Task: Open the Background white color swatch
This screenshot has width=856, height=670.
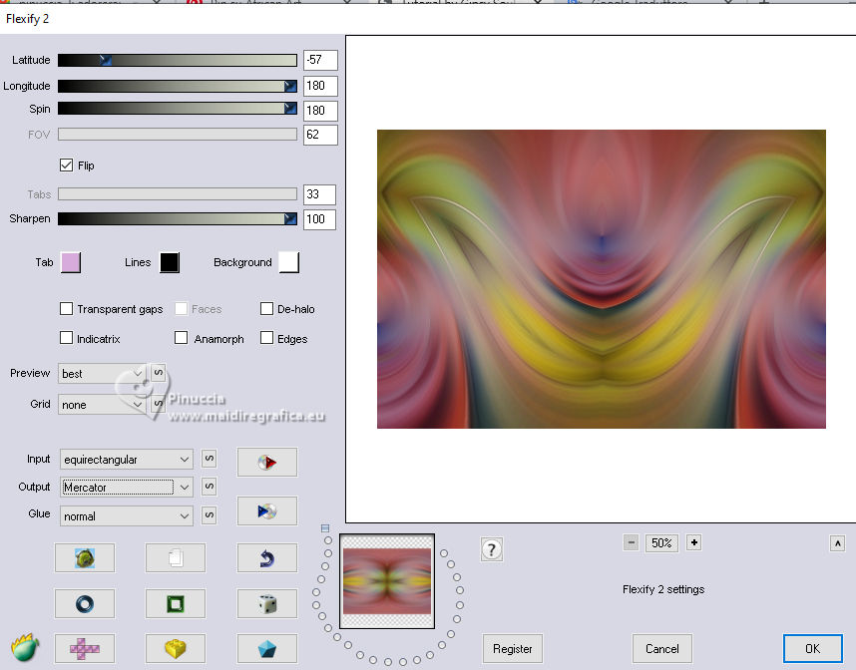Action: point(288,262)
